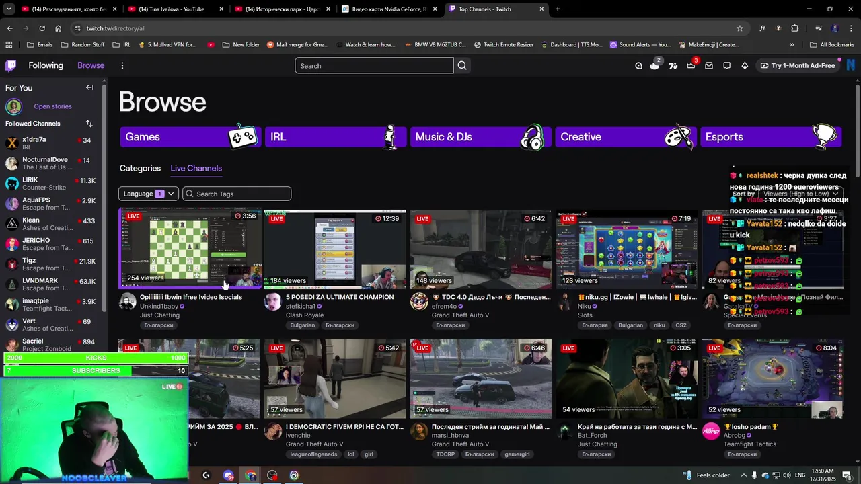Open Abrobg channel avatar

[x=711, y=431]
